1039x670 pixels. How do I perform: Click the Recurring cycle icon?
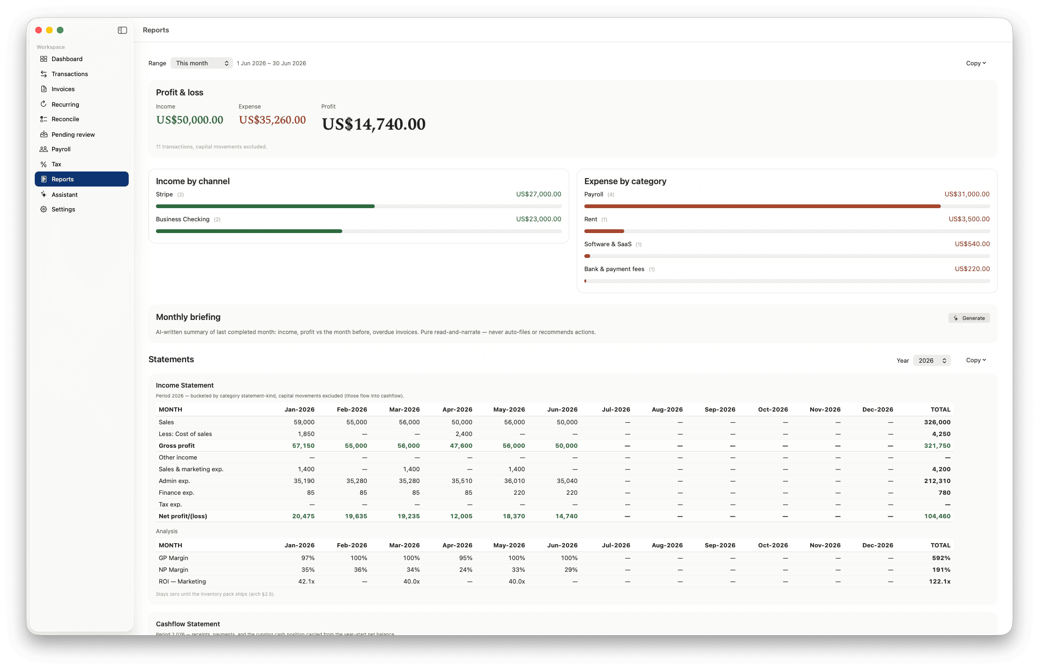click(44, 104)
